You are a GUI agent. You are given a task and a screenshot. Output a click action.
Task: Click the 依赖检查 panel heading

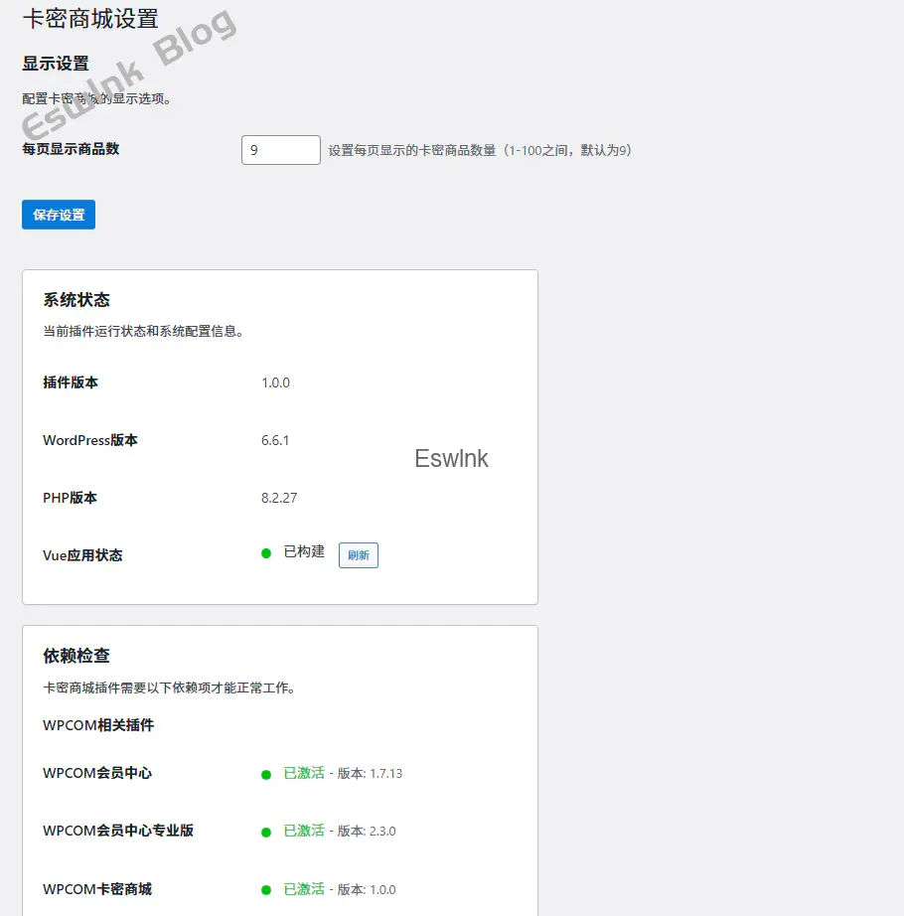click(x=76, y=656)
